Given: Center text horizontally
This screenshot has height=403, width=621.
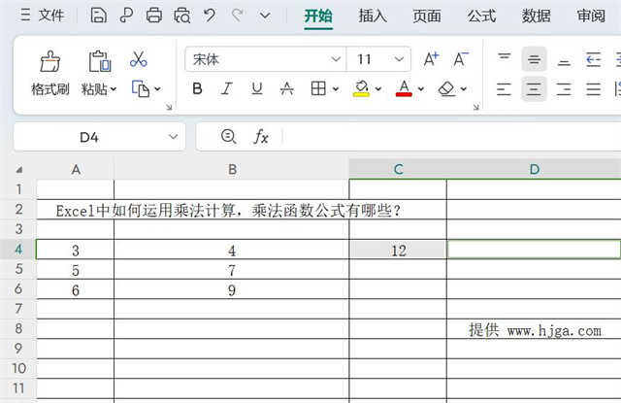Looking at the screenshot, I should click(x=534, y=89).
